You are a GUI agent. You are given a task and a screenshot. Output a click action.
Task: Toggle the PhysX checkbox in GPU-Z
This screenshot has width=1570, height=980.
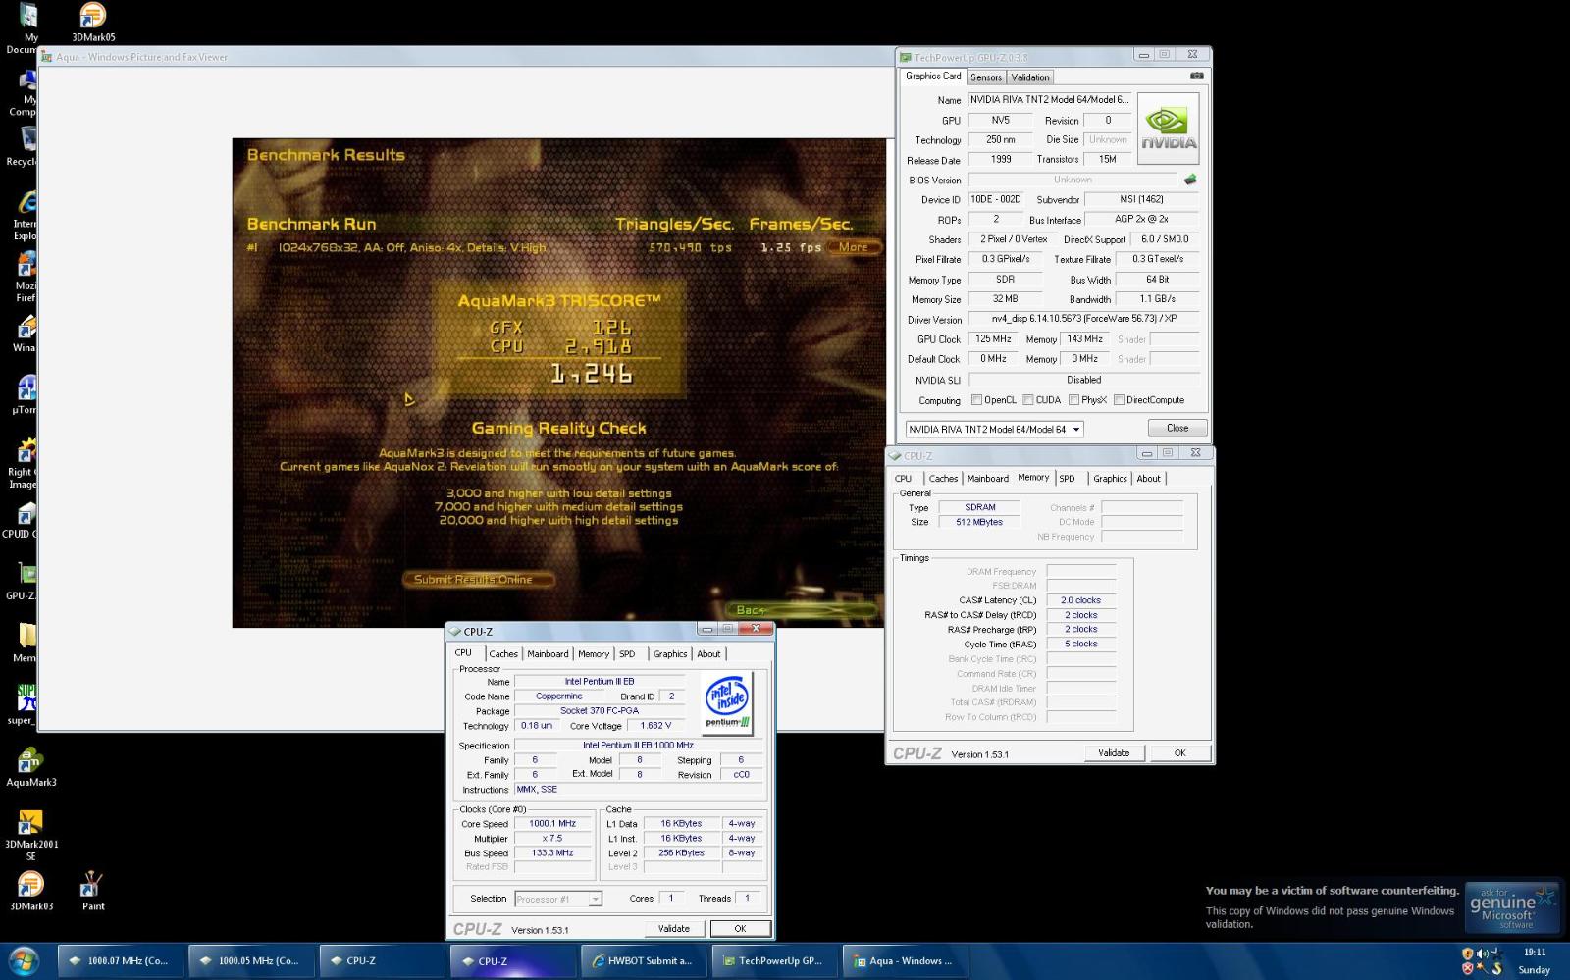(1073, 399)
